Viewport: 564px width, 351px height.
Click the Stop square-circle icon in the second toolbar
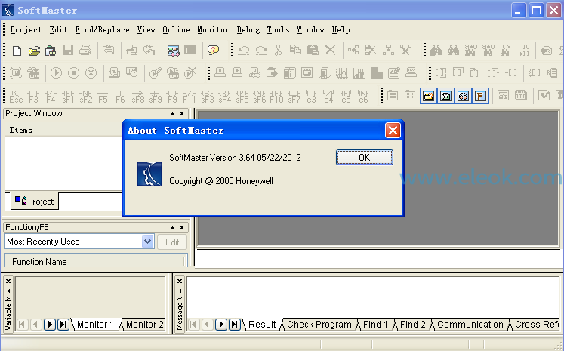coord(73,73)
